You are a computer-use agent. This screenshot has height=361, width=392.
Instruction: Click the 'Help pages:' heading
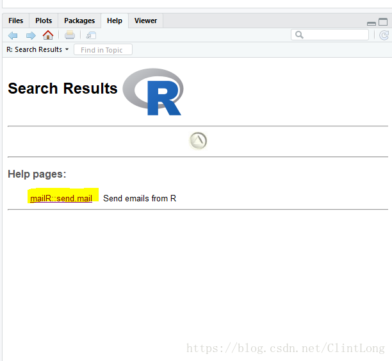37,174
